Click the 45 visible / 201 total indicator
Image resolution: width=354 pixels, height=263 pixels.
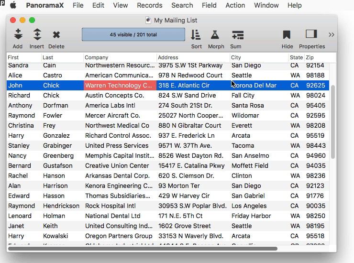pyautogui.click(x=133, y=35)
